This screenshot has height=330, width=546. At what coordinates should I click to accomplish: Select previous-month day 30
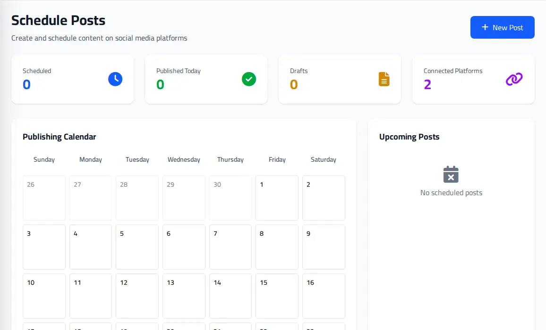(230, 198)
